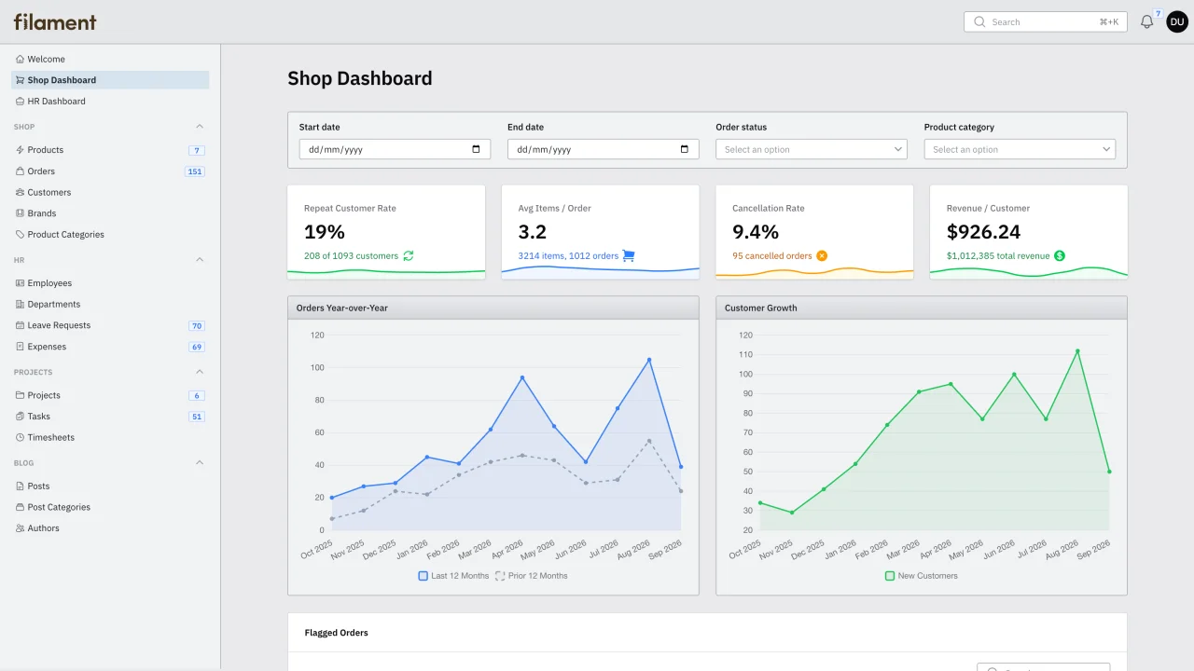1194x671 pixels.
Task: Click the Product Categories tag icon
Action: point(20,235)
